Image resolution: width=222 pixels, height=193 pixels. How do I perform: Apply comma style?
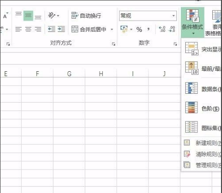[148, 29]
